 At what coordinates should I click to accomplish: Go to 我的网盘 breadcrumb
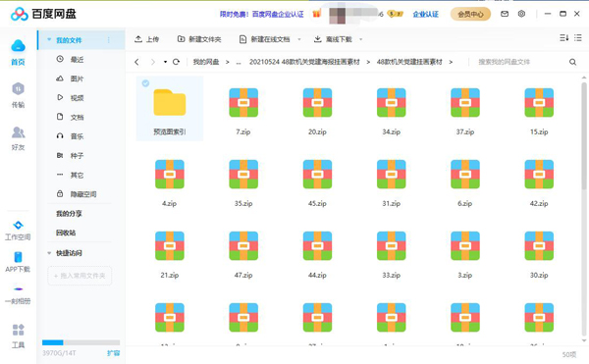[x=206, y=62]
